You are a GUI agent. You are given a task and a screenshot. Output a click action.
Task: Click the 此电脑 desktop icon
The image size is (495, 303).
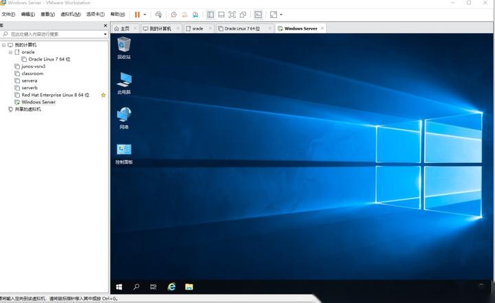124,83
